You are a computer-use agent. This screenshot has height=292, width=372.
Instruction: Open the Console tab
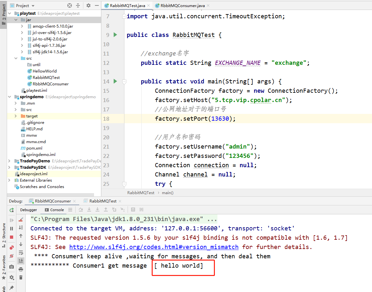[x=54, y=210]
